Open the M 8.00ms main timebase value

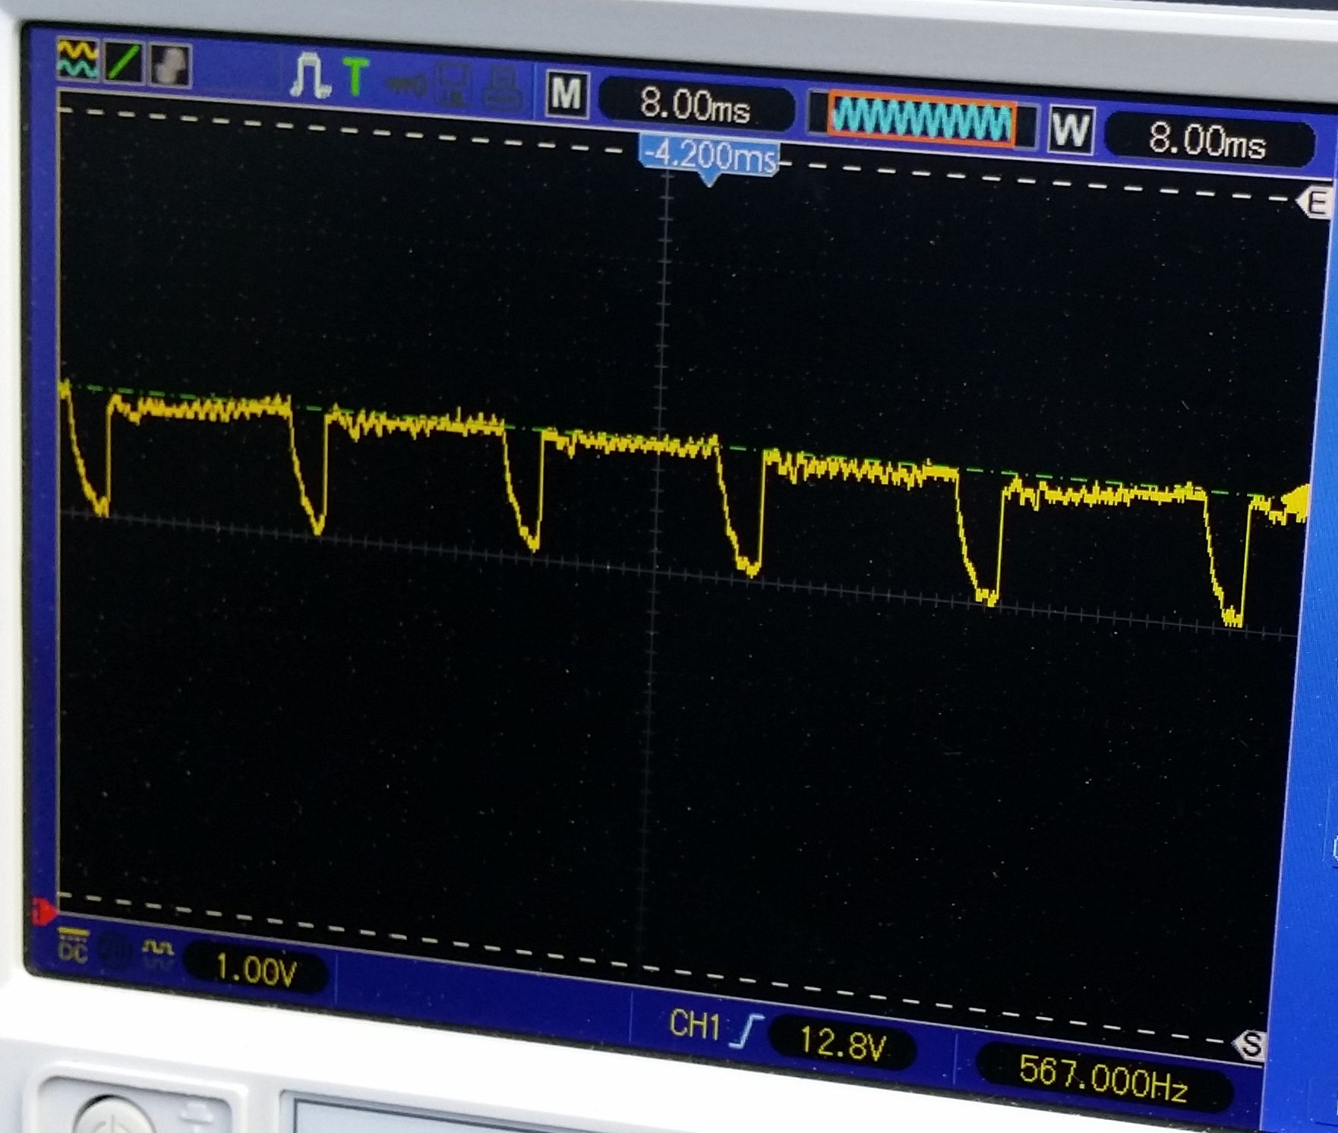(695, 106)
